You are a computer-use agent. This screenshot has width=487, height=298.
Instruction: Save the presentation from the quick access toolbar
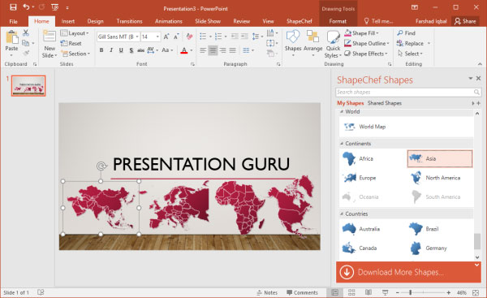(13, 7)
